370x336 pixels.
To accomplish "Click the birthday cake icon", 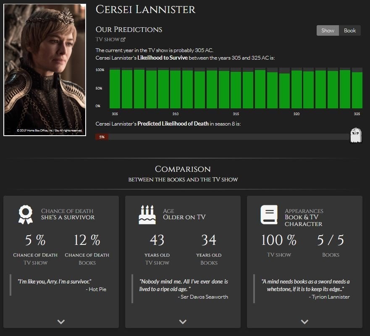I will (147, 215).
